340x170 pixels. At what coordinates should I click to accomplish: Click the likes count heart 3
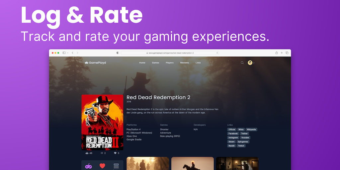point(117,153)
